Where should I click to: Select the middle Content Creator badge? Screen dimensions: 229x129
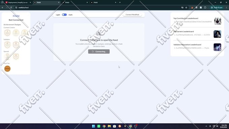click(x=16, y=33)
